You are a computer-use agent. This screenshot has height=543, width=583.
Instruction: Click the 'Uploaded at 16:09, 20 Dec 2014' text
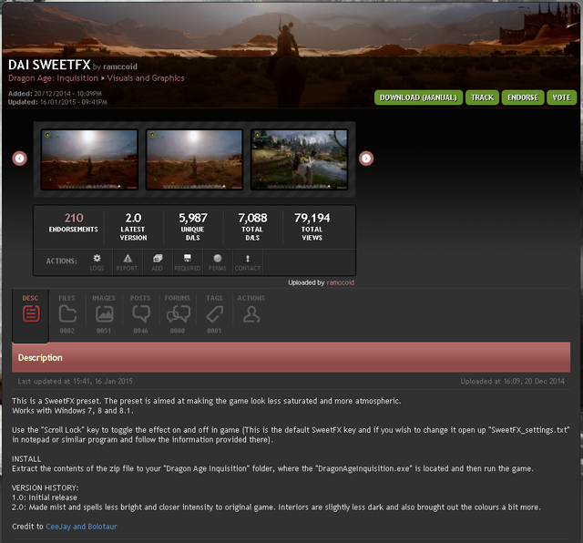tap(512, 381)
